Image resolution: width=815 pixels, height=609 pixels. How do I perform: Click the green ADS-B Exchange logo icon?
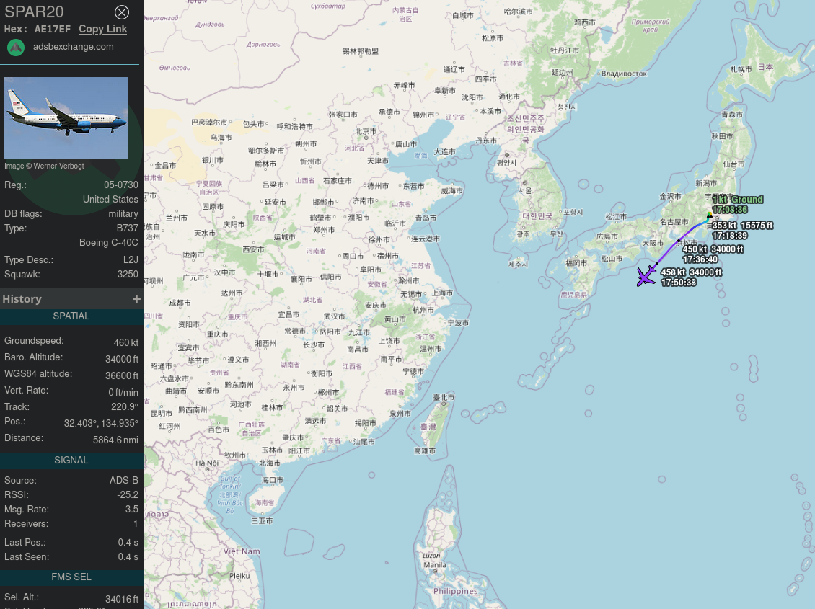click(x=16, y=48)
